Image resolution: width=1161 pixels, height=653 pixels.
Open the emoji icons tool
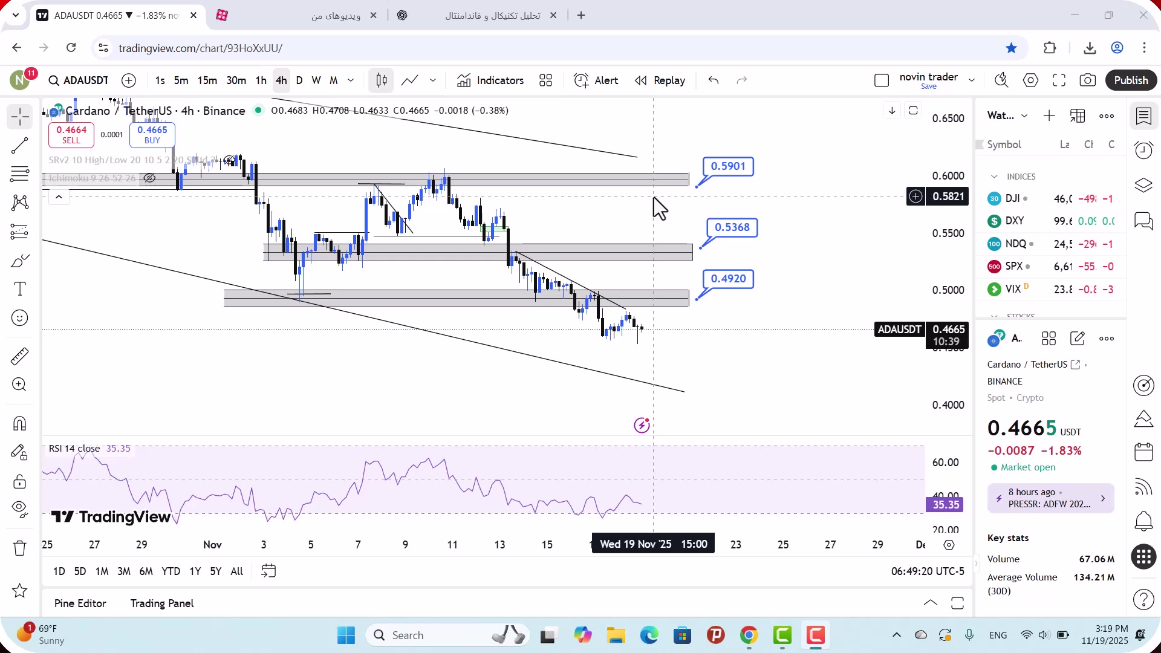click(19, 318)
